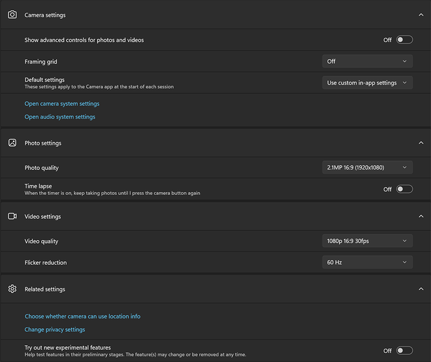Open the Video quality dropdown
The width and height of the screenshot is (431, 362).
(x=367, y=241)
